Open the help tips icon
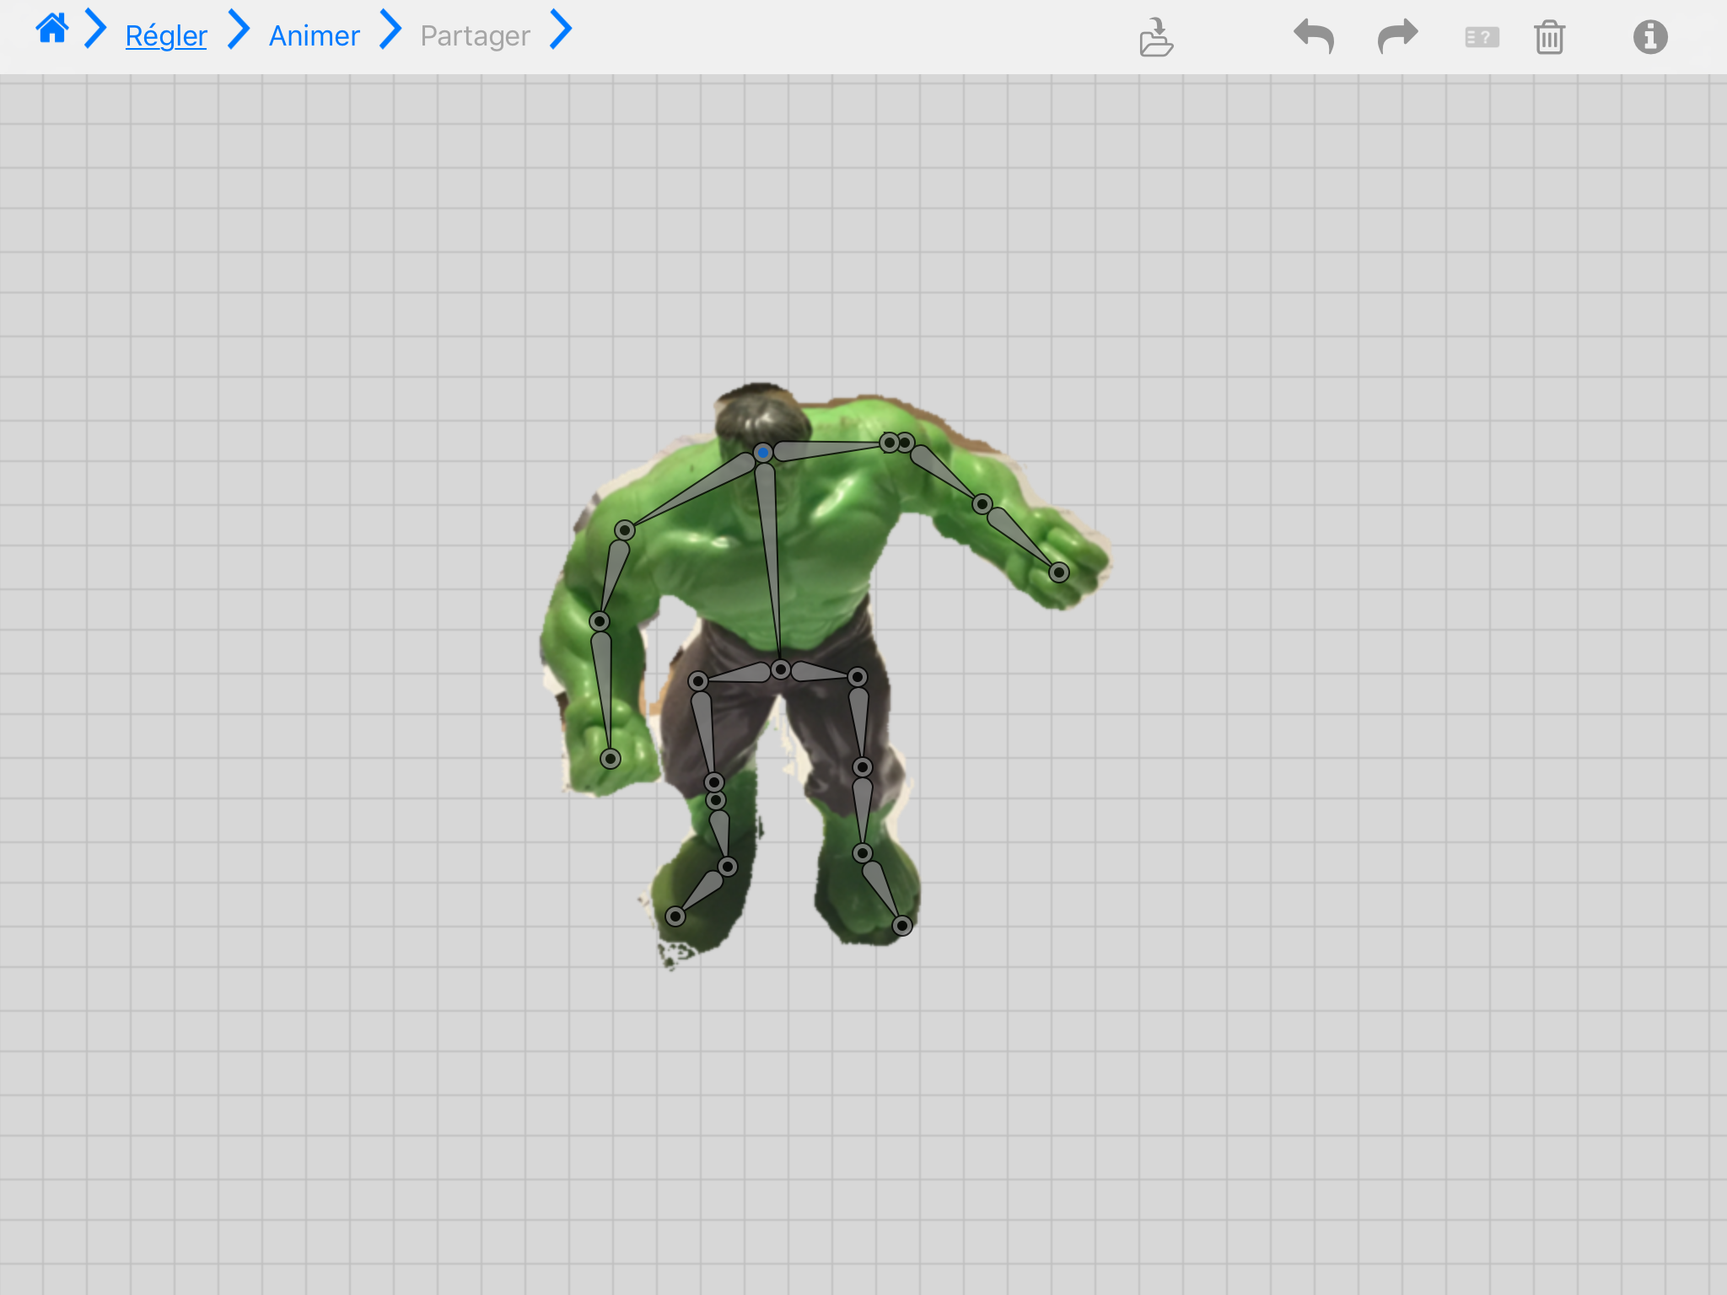This screenshot has height=1295, width=1727. coord(1482,37)
